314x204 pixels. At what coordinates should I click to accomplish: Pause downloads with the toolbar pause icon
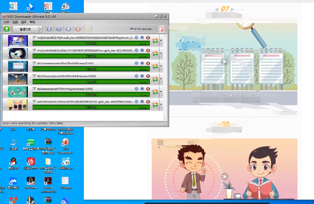pos(59,29)
